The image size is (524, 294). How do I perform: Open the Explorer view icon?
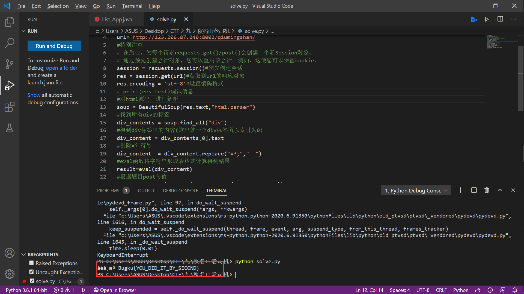point(10,22)
